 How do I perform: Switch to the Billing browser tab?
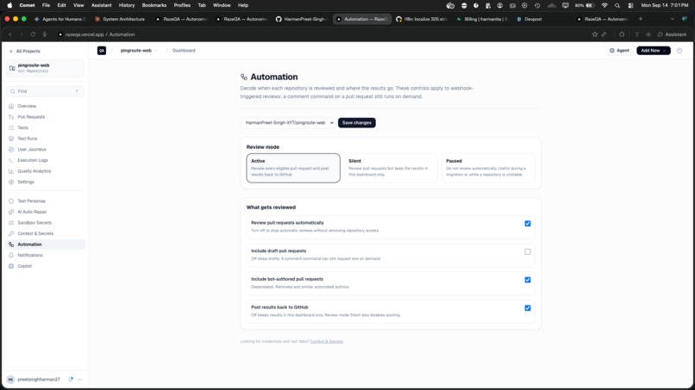[x=482, y=19]
